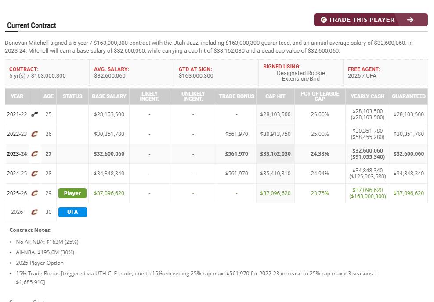Click highlighted cap hit $33,162,030
The height and width of the screenshot is (302, 434).
tap(275, 153)
